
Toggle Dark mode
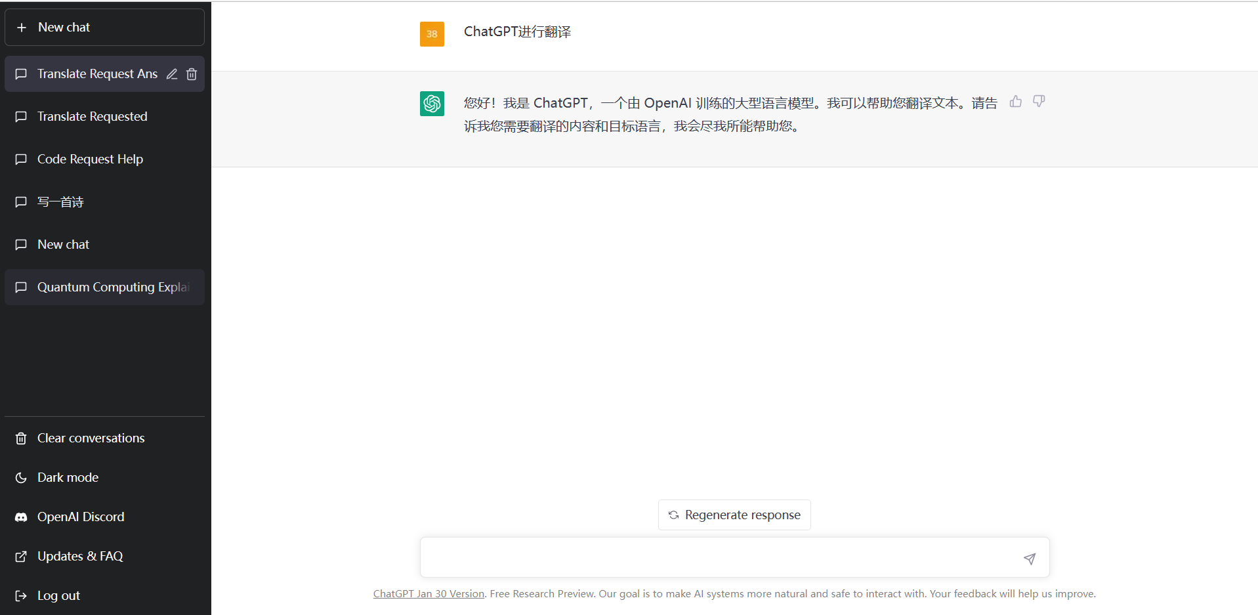[104, 478]
